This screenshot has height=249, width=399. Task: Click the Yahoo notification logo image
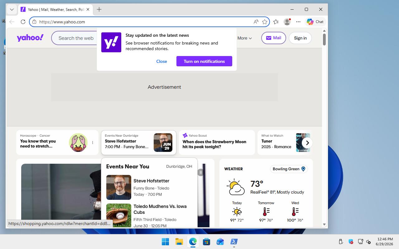[111, 42]
